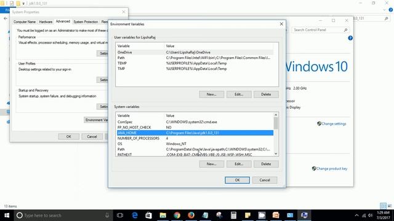Click the microphone icon in the search box
Viewport: 394px width, 221px height.
(x=107, y=215)
